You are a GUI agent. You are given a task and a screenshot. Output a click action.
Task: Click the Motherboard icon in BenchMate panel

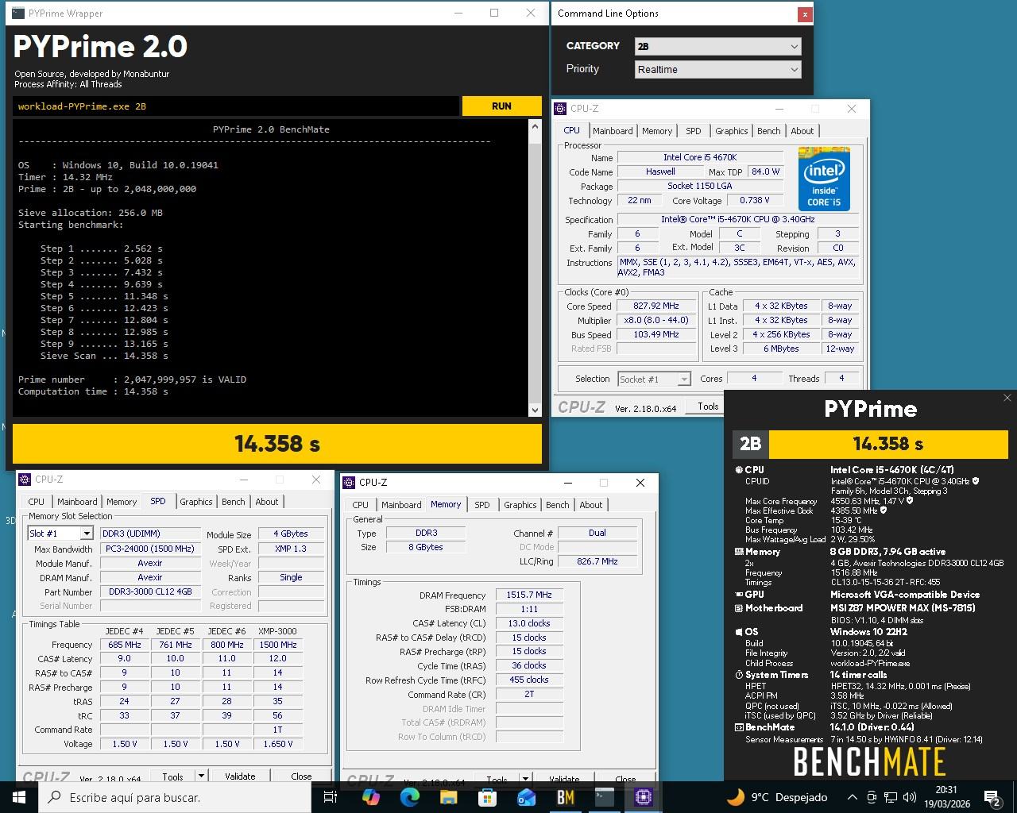coord(740,608)
